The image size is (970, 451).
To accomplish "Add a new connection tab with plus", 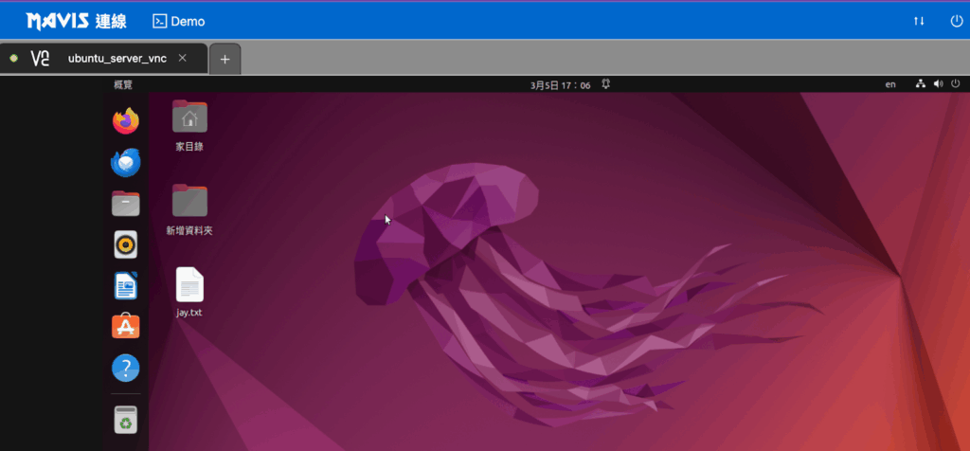I will pos(225,59).
